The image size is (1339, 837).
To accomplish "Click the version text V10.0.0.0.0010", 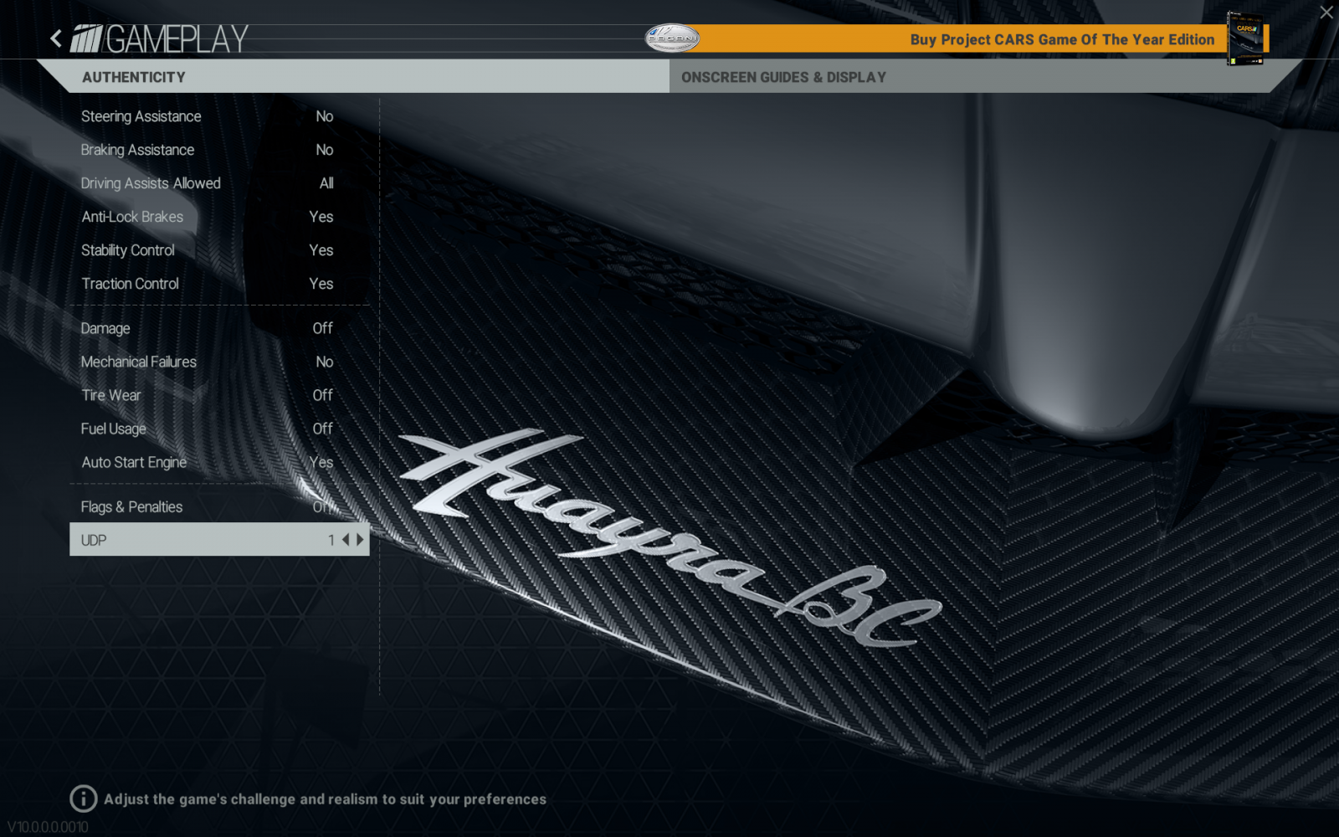I will pyautogui.click(x=48, y=827).
